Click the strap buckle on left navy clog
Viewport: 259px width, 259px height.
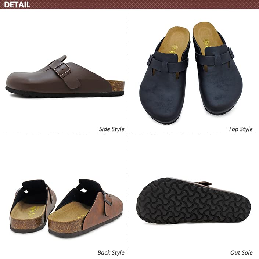(150, 60)
